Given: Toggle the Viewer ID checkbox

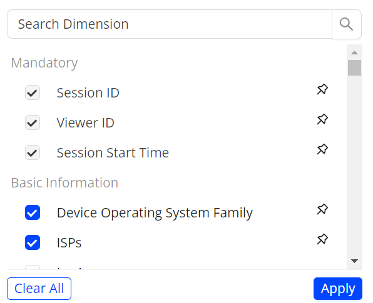Looking at the screenshot, I should coord(33,122).
